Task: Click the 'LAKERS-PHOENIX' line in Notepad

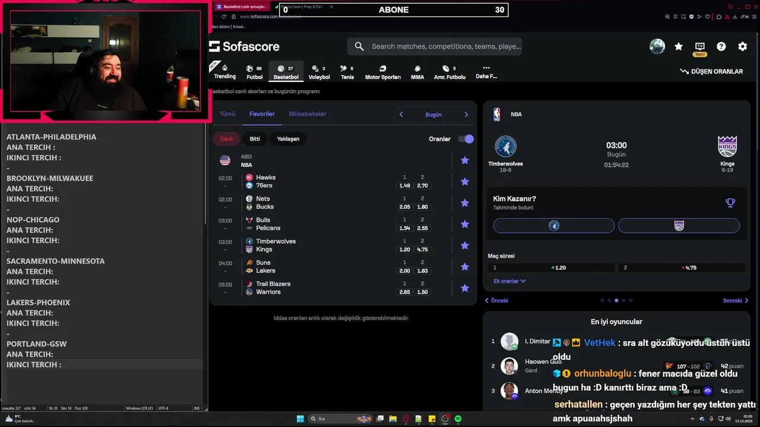Action: 38,302
